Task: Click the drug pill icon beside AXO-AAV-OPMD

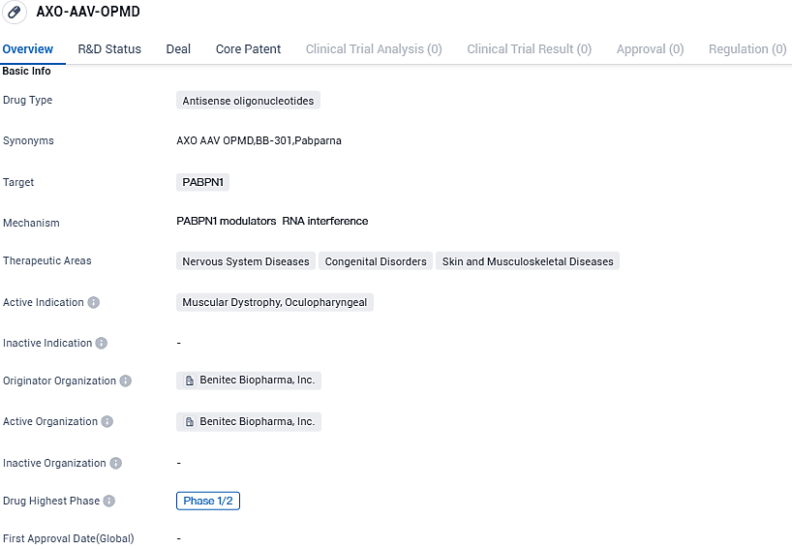Action: click(x=15, y=14)
